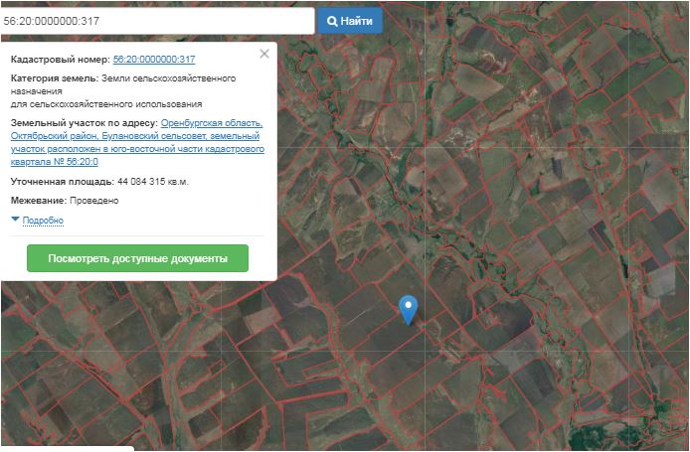690x452 pixels.
Task: Close the parcel info popup
Action: point(263,55)
